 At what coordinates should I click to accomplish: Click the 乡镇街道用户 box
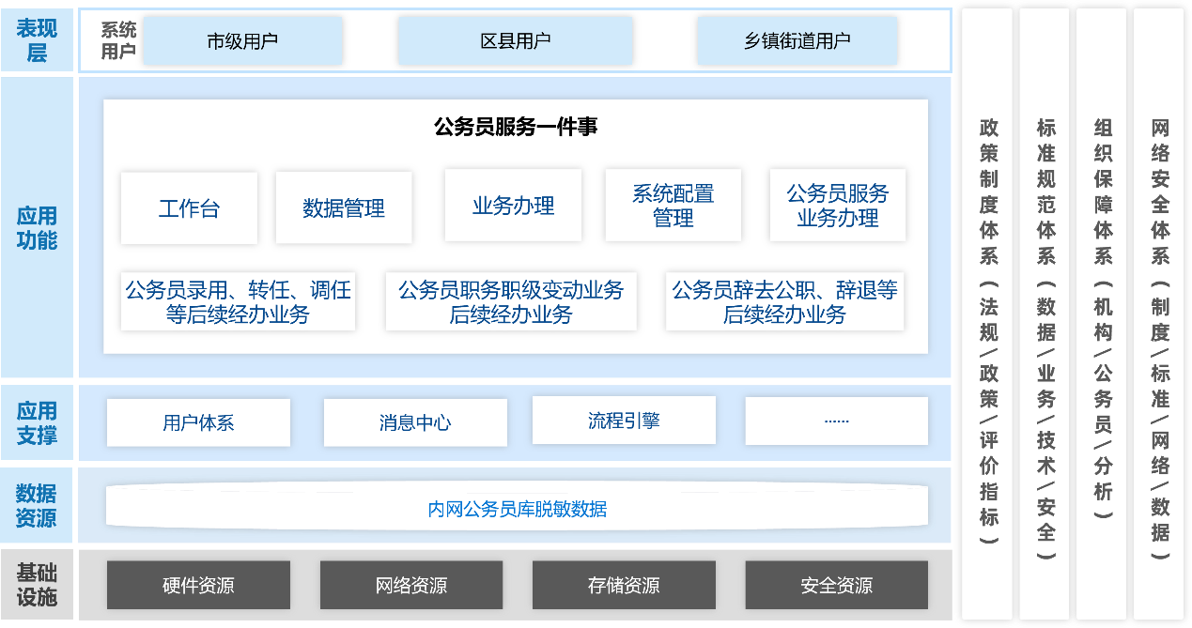click(x=797, y=40)
